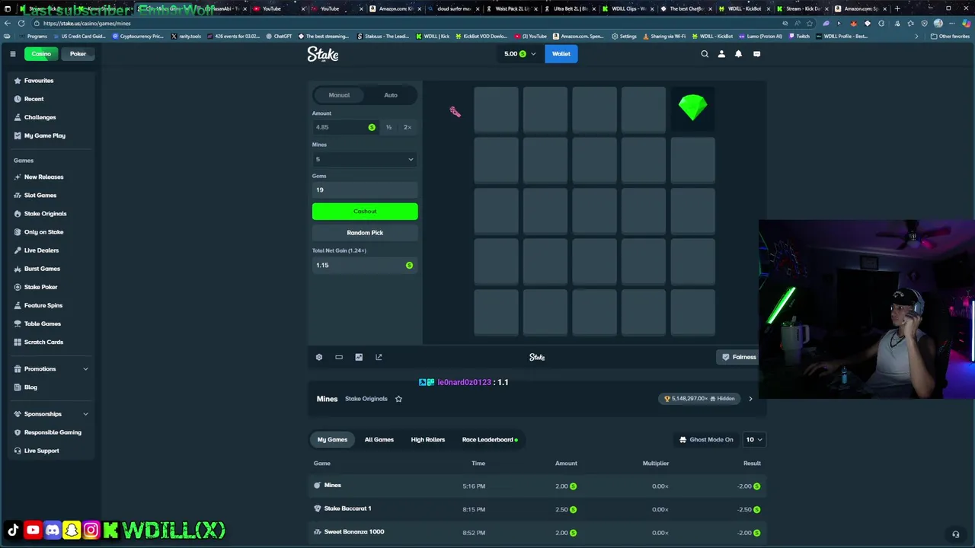Open the hamburger menu beside Casino

(x=13, y=54)
